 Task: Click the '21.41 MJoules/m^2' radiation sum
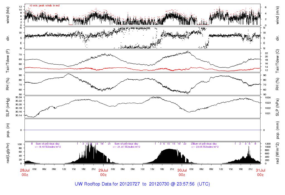pyautogui.click(x=129, y=147)
